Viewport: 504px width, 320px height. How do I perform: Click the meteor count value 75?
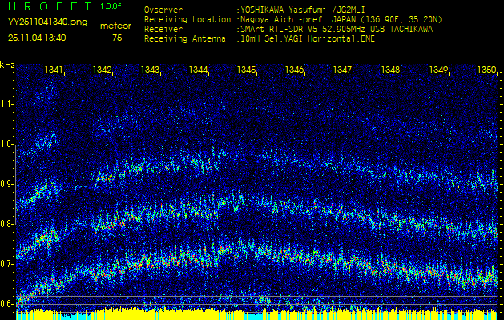coord(117,37)
